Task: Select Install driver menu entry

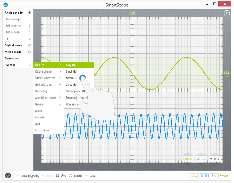Action: pos(42,131)
